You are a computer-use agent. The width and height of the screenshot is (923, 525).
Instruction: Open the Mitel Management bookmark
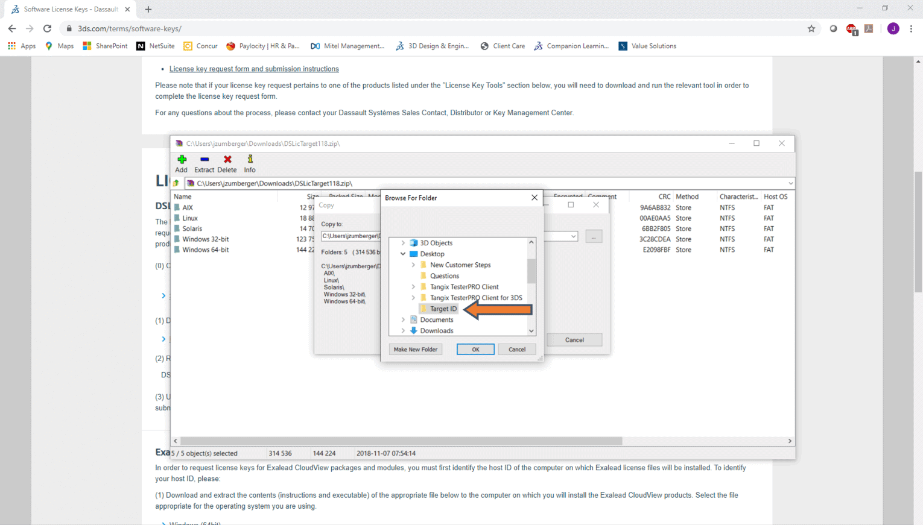coord(347,46)
